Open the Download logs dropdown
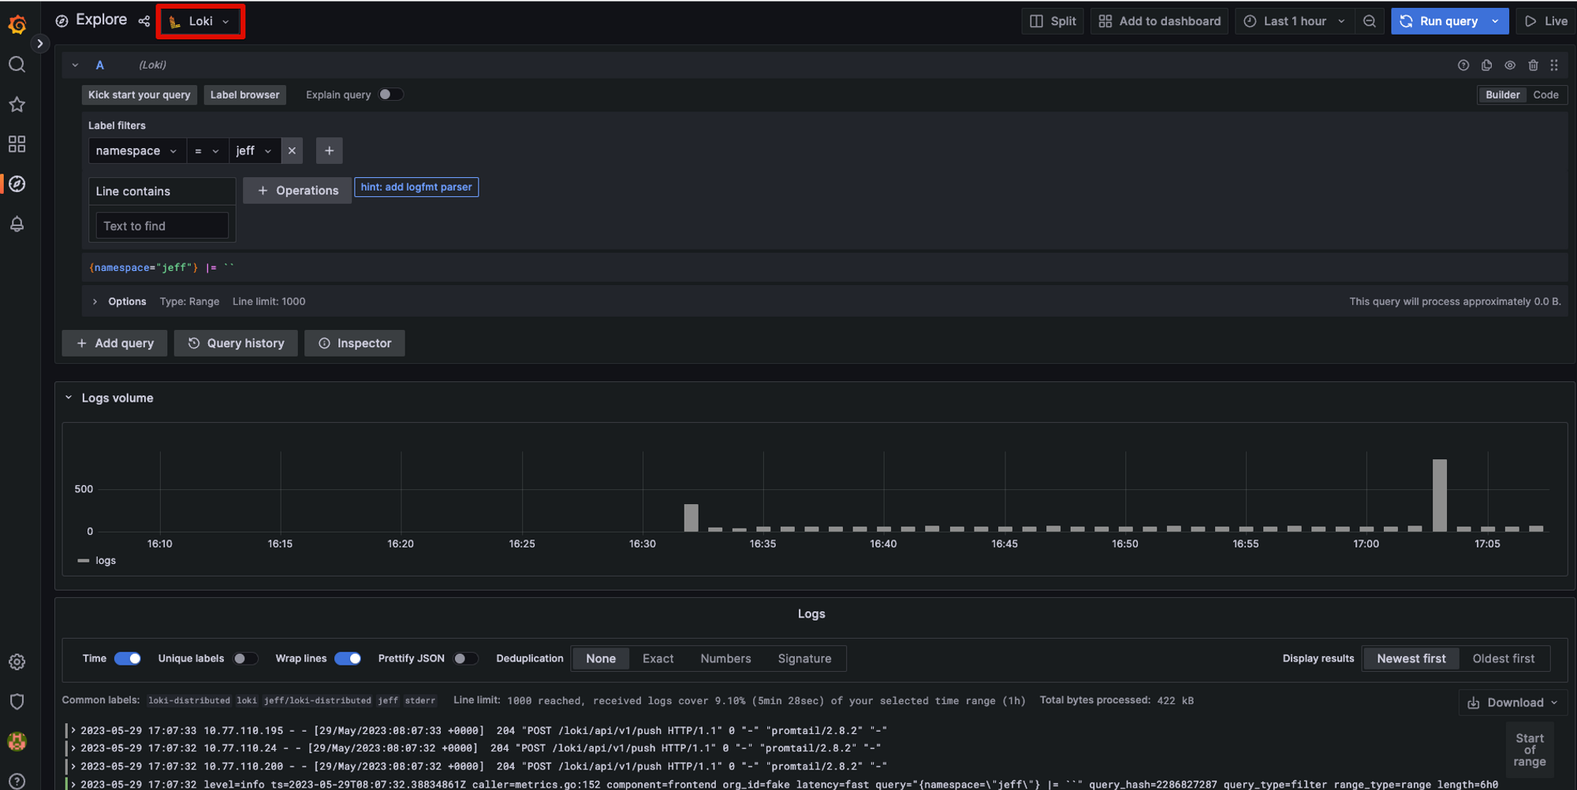The image size is (1577, 790). (1512, 703)
